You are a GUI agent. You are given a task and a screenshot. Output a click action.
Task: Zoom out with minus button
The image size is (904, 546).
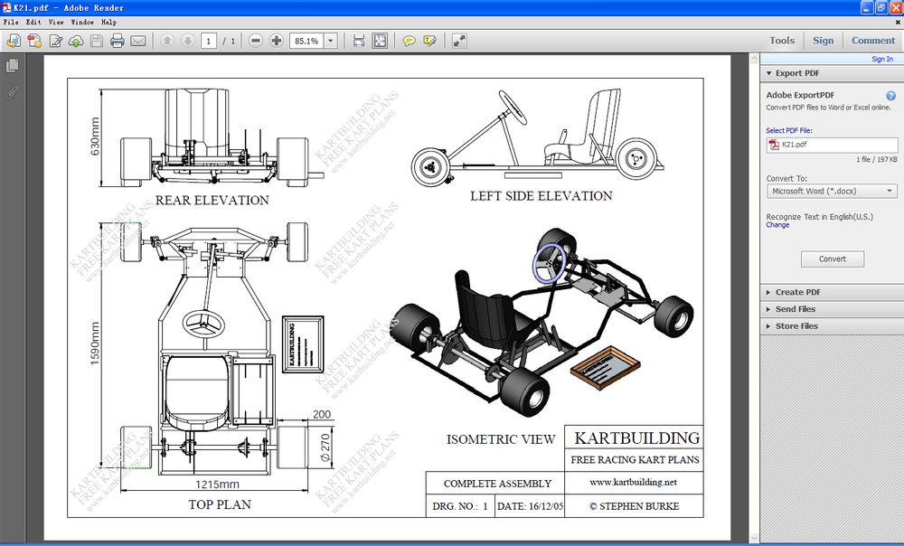point(256,41)
